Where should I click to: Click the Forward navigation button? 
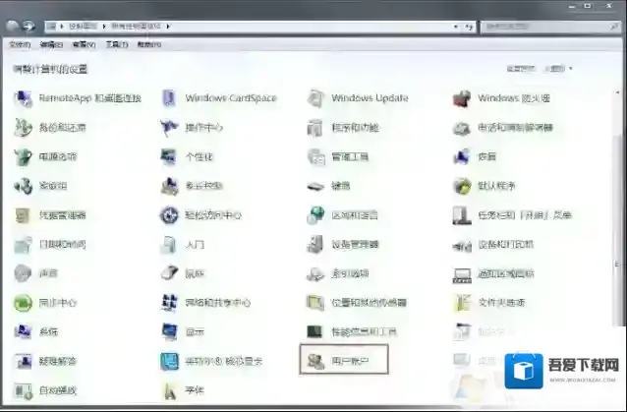pyautogui.click(x=28, y=27)
